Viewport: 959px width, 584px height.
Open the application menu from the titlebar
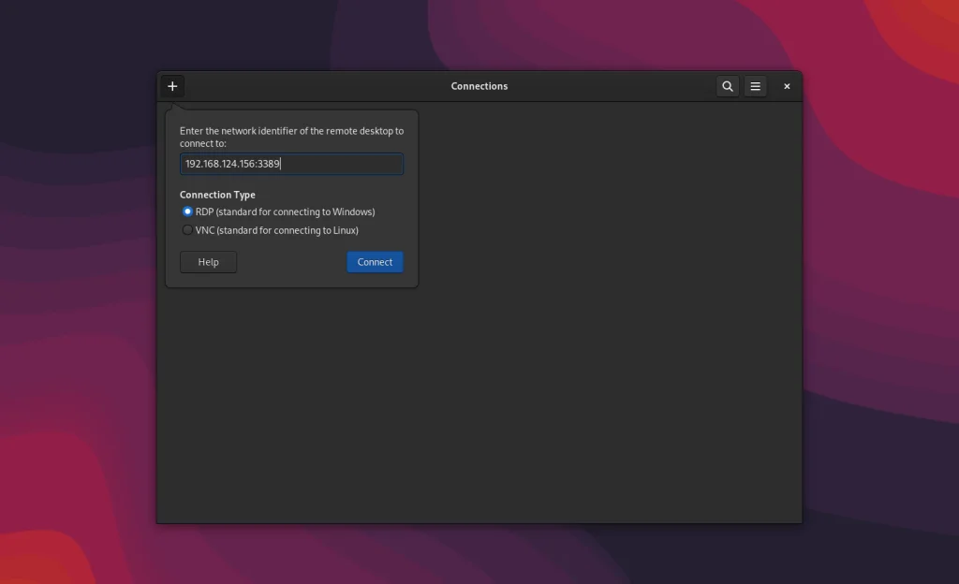pyautogui.click(x=755, y=85)
